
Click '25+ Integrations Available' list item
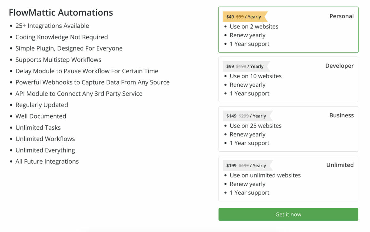pos(52,26)
